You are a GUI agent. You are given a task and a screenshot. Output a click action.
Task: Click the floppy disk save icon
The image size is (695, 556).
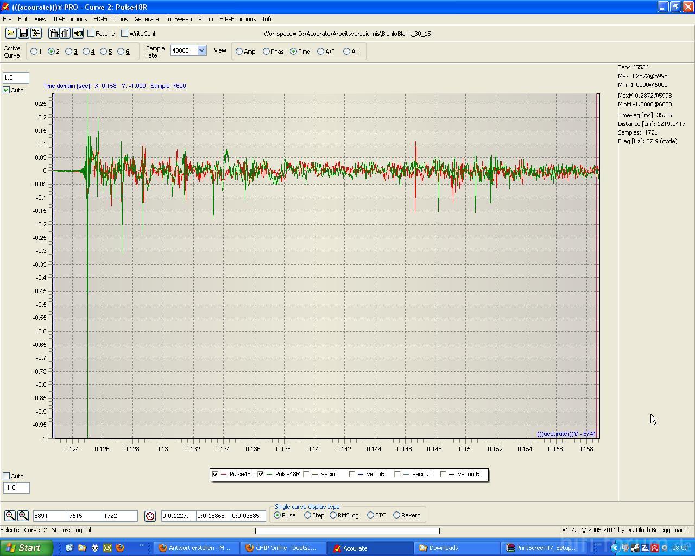point(23,34)
